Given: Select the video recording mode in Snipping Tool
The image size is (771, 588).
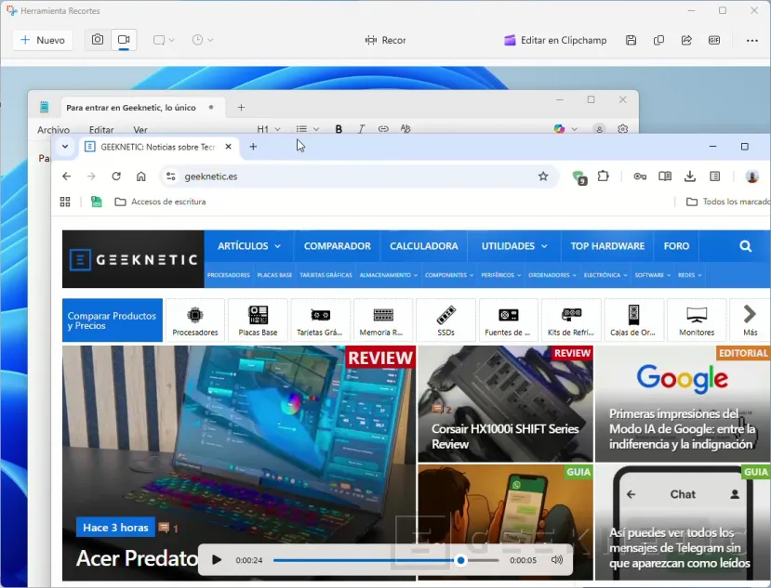Looking at the screenshot, I should (x=124, y=40).
